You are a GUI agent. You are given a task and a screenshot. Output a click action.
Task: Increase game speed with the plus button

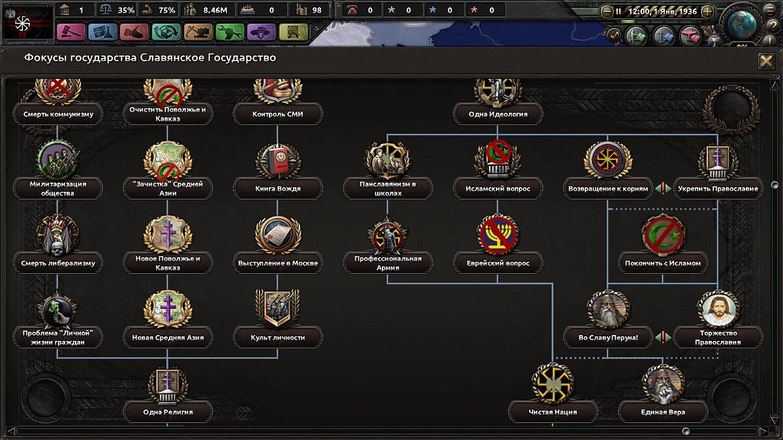click(708, 11)
